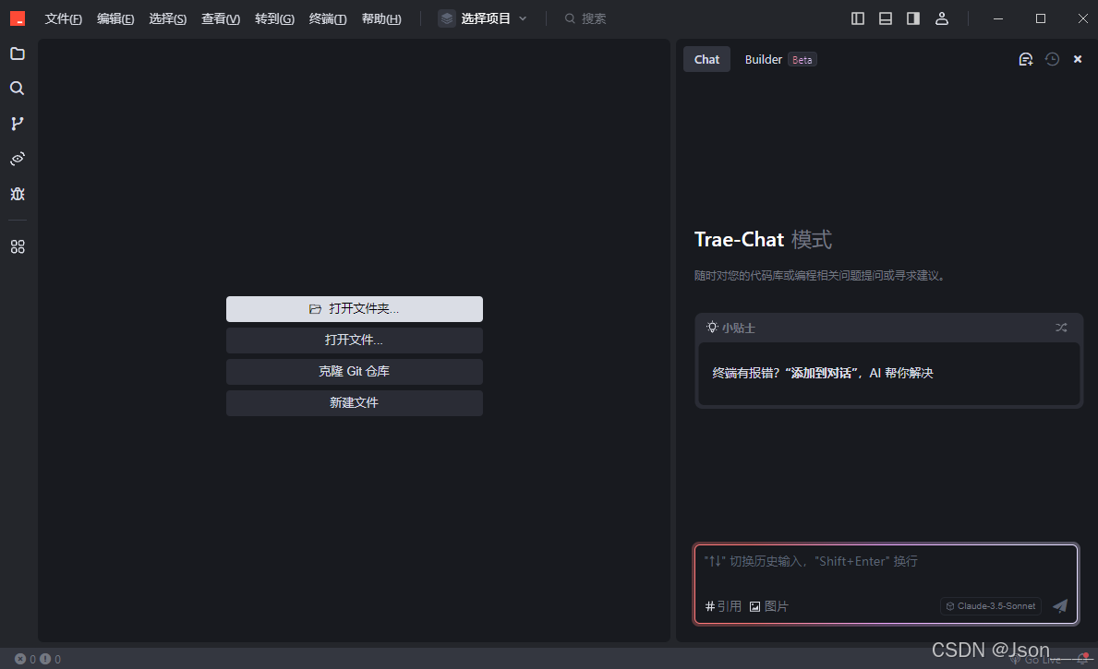Open the 编辑(E) menu

(115, 18)
